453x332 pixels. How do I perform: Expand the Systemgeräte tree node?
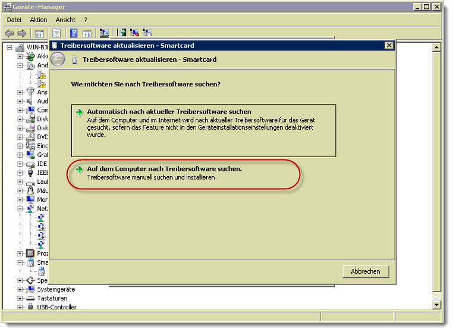click(20, 289)
